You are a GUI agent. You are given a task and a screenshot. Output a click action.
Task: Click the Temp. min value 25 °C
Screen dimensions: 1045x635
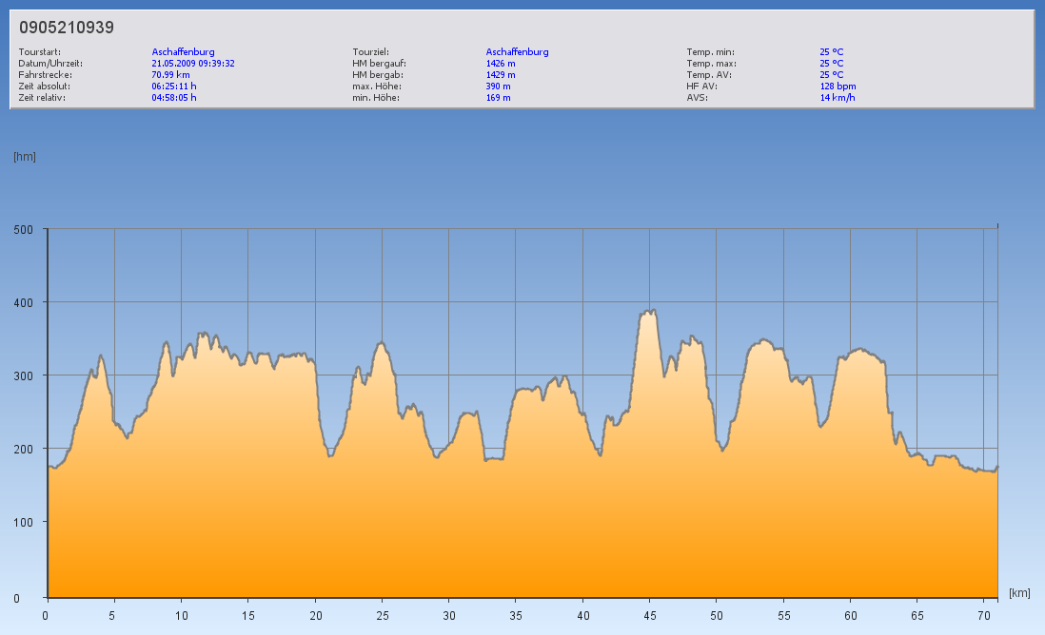831,52
